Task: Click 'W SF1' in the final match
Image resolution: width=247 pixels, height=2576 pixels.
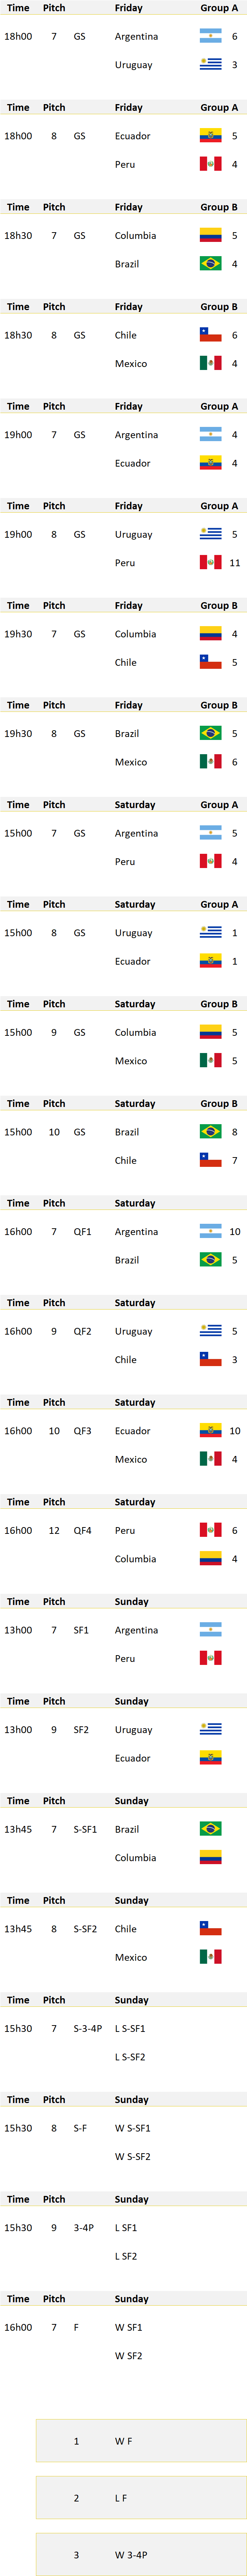Action: coord(128,2327)
